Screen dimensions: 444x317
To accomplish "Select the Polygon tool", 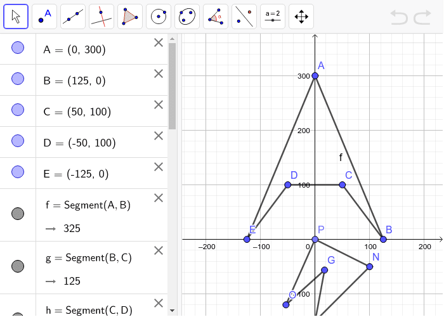I will [x=130, y=16].
